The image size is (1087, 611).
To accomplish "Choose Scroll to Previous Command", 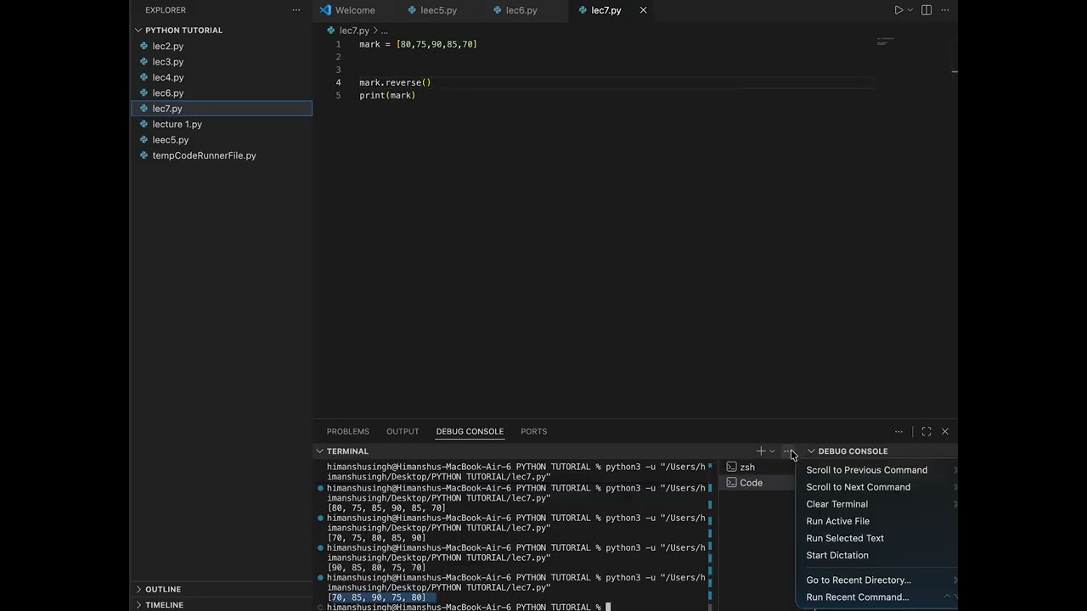I will coord(866,470).
